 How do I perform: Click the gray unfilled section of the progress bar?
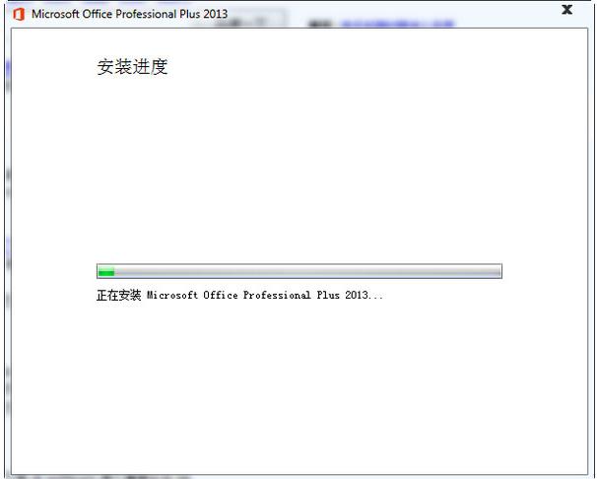[x=307, y=271]
